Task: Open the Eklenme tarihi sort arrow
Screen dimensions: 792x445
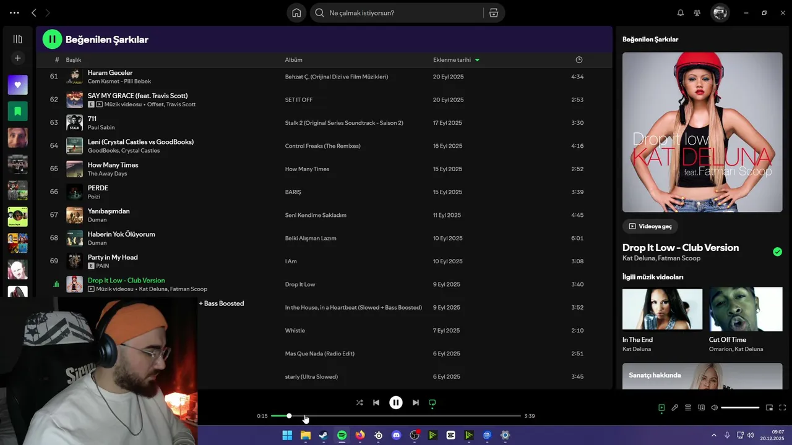Action: tap(477, 60)
